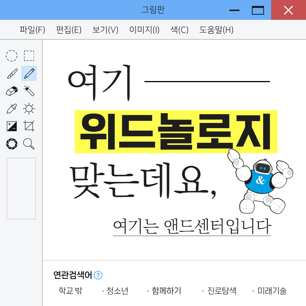306x306 pixels.
Task: Choose the eyedropper color picker tool
Action: pos(12,109)
